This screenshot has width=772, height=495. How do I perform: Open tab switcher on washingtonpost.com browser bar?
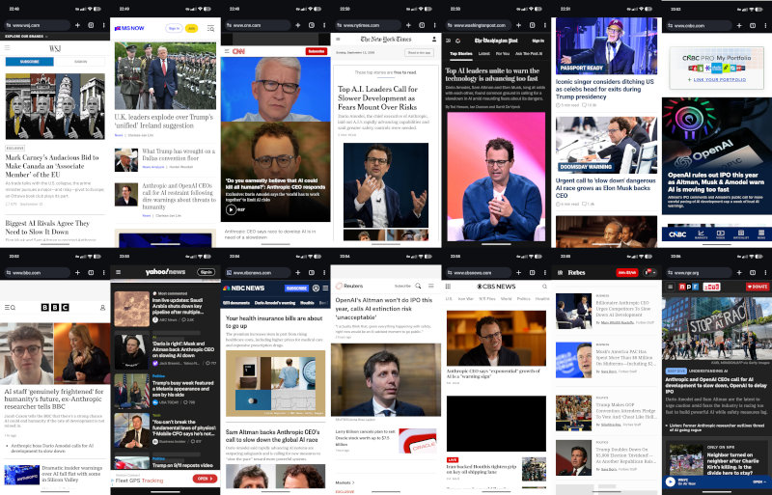[532, 25]
